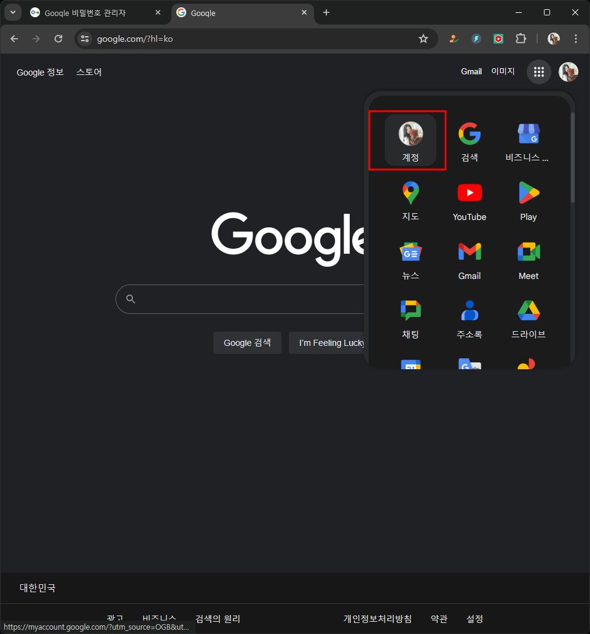Image resolution: width=590 pixels, height=634 pixels.
Task: Bookmark this page with star icon
Action: (423, 39)
